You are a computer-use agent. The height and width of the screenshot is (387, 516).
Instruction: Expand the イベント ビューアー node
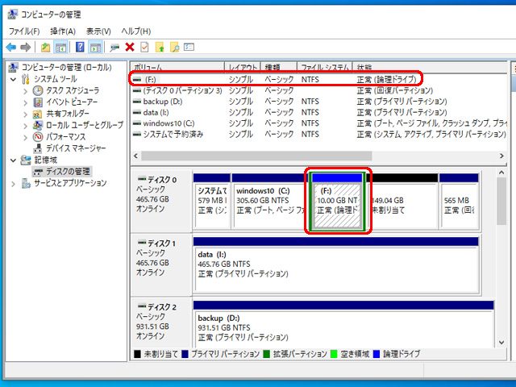(25, 102)
